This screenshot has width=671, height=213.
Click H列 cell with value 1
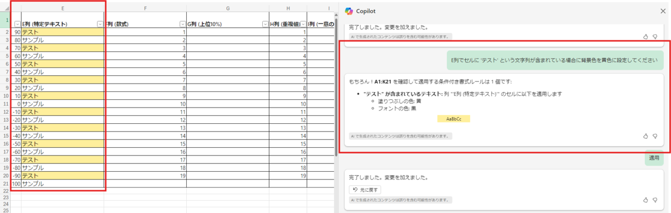288,32
